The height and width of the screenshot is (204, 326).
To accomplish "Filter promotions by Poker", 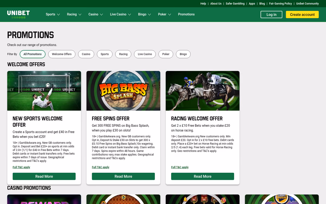I will [x=166, y=54].
